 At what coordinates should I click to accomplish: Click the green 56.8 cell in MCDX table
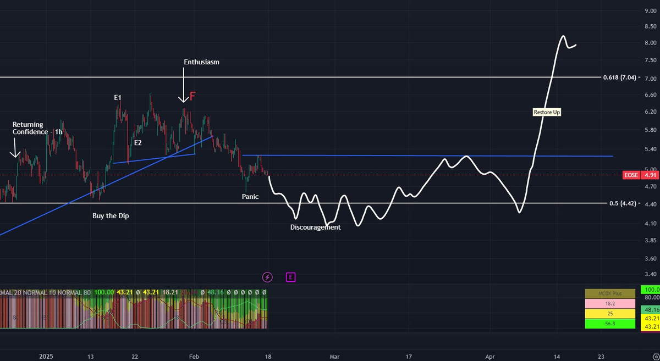609,324
